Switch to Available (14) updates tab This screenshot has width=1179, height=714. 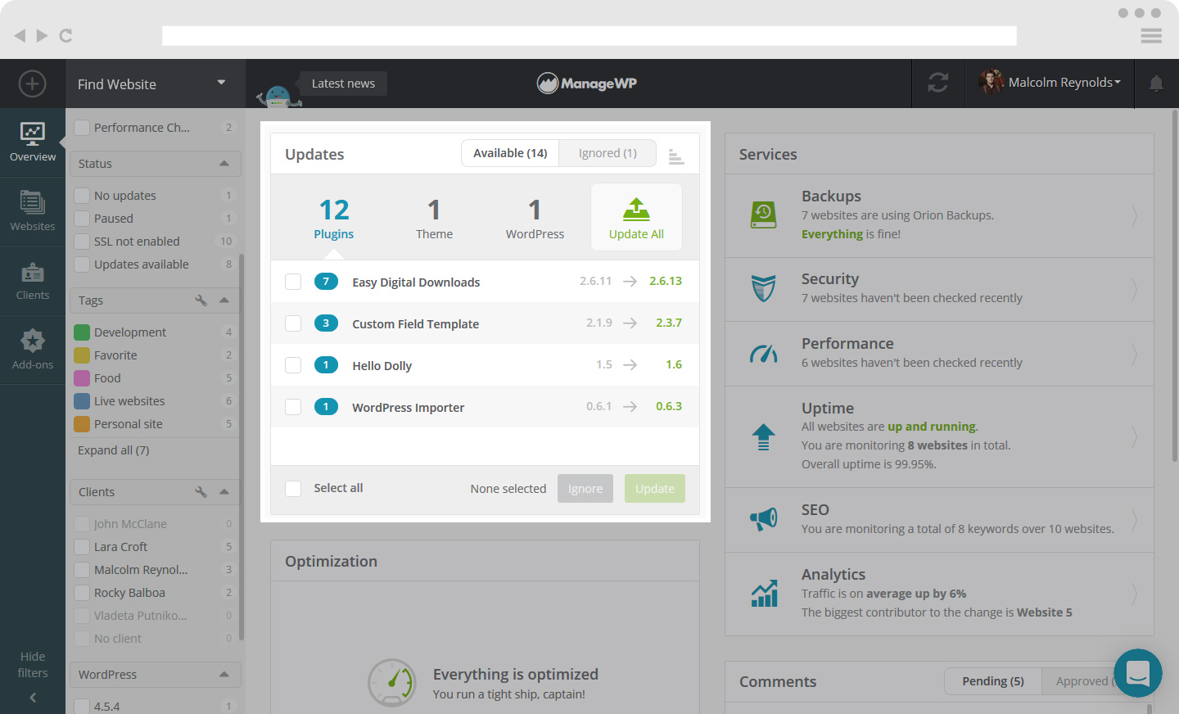[x=510, y=153]
